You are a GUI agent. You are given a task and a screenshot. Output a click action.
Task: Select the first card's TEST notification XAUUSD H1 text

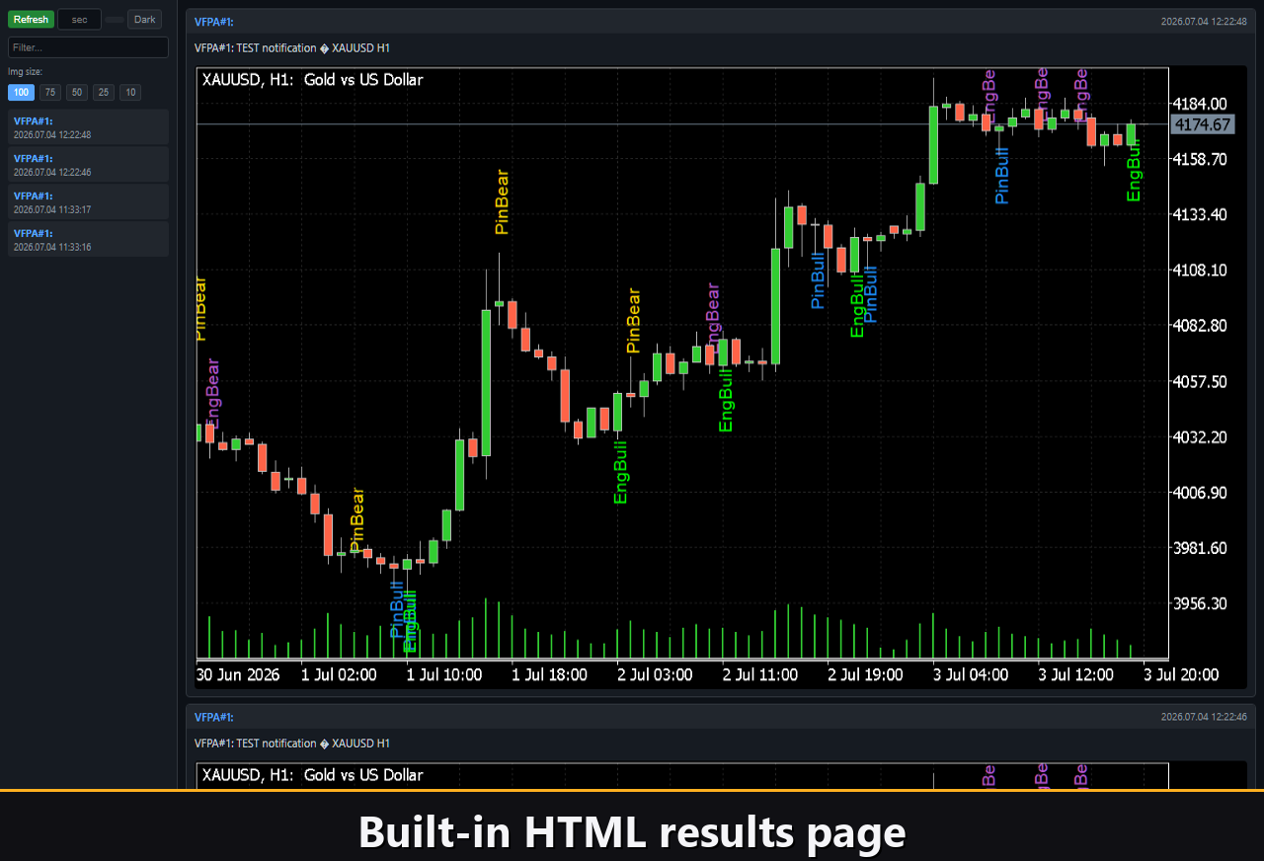(x=292, y=48)
